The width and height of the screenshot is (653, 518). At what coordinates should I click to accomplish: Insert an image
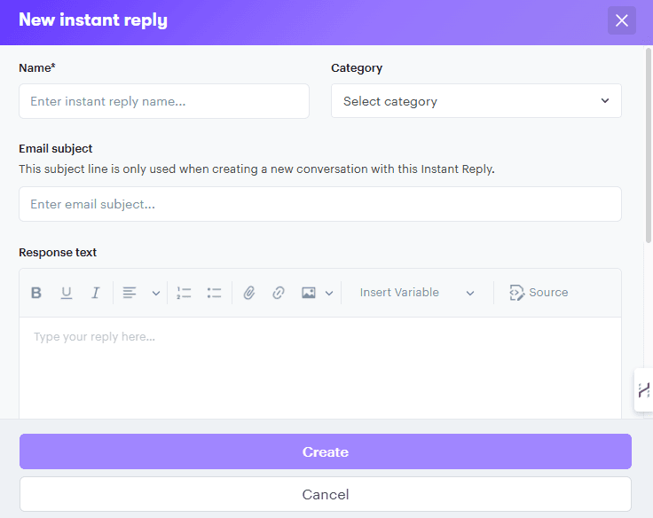pos(309,293)
